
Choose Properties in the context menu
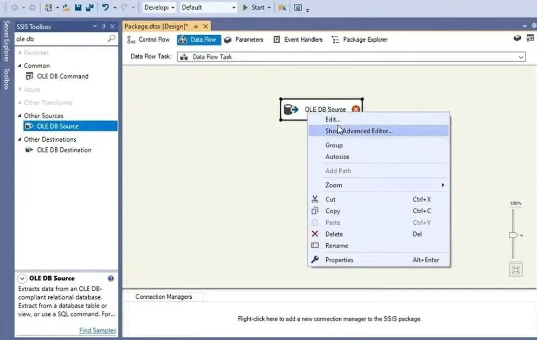tap(379, 260)
